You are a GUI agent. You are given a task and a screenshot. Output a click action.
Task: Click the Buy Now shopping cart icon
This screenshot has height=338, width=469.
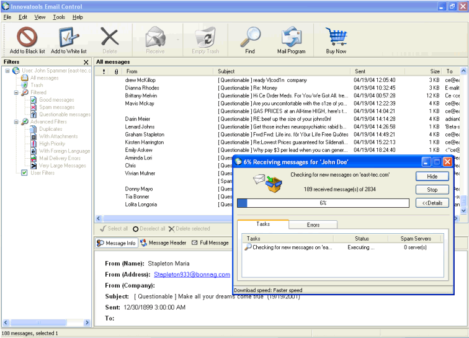tap(336, 37)
